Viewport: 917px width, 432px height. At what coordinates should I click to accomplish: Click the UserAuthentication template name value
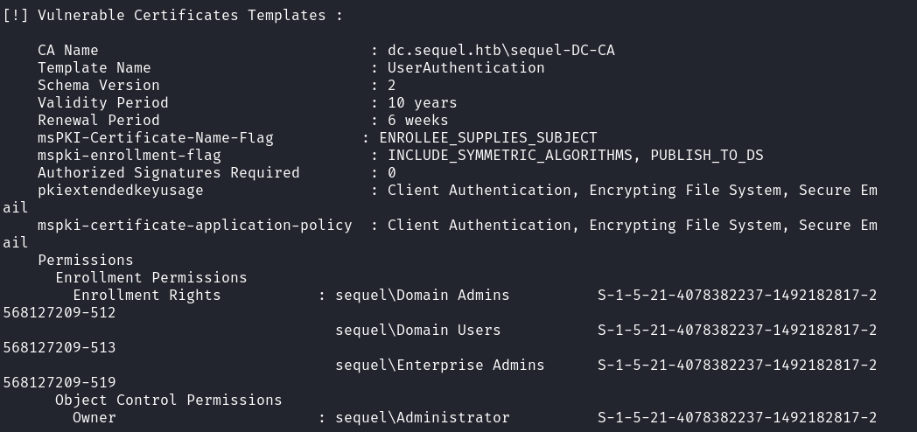pyautogui.click(x=465, y=67)
